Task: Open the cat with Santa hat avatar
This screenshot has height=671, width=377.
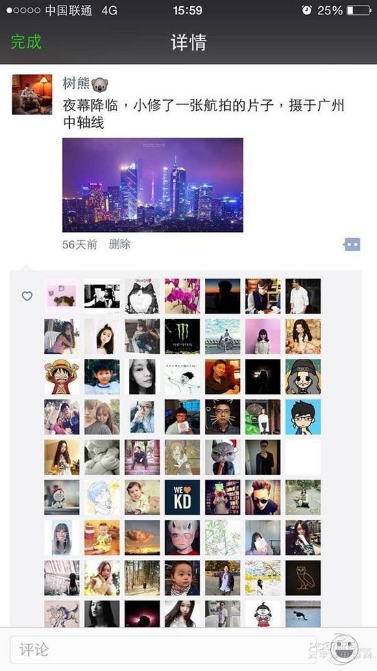Action: click(x=223, y=457)
